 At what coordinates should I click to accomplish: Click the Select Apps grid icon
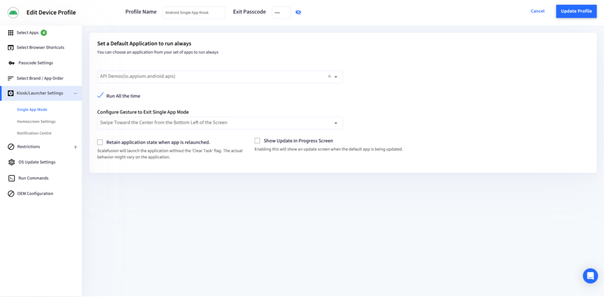(x=11, y=33)
